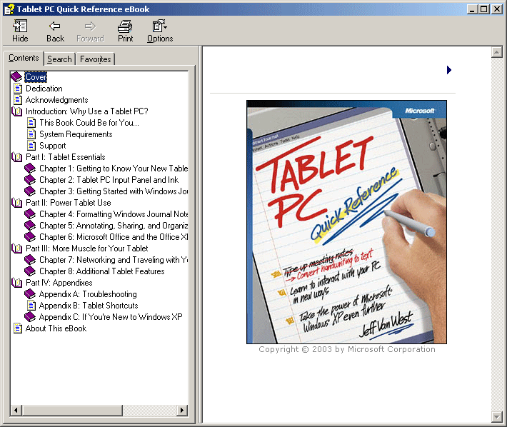Open the System Requirements topic
Image resolution: width=507 pixels, height=427 pixels.
(x=76, y=134)
